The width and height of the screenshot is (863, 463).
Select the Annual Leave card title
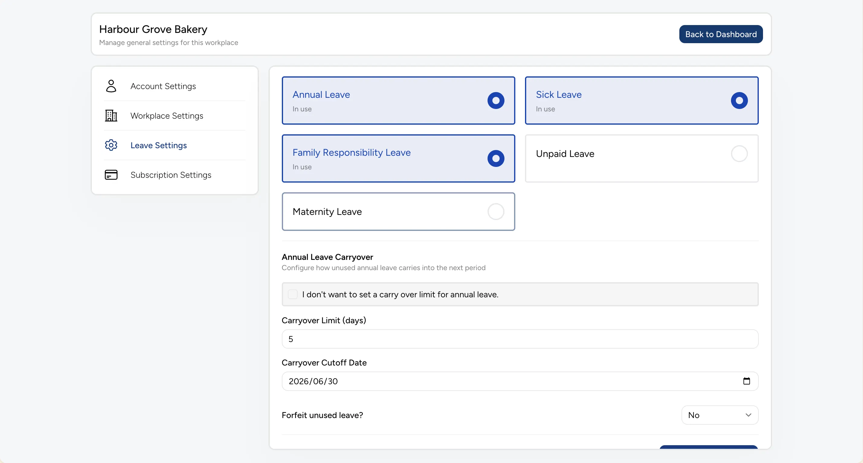[321, 95]
